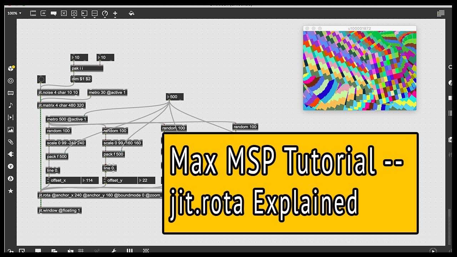Select the 'jit.window @floating 1' object
The width and height of the screenshot is (457, 257).
pos(60,211)
